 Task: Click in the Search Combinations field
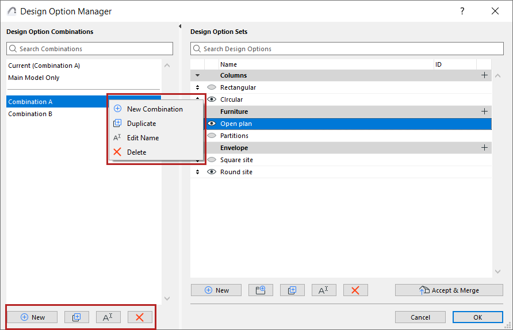pos(90,49)
